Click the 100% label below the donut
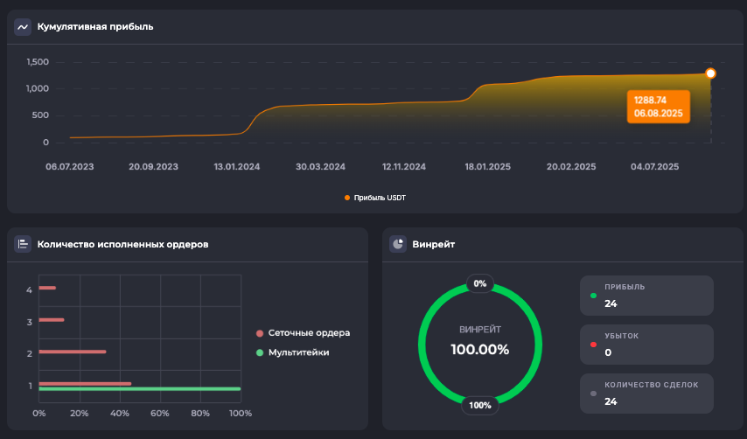 tap(479, 405)
